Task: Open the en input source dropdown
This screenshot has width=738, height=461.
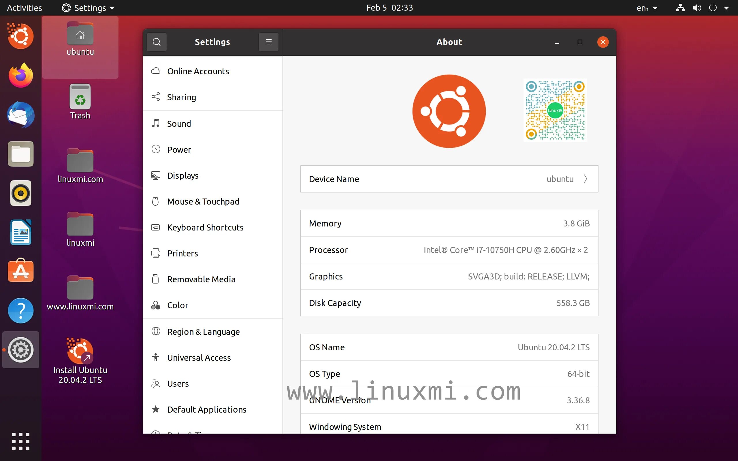Action: (647, 8)
